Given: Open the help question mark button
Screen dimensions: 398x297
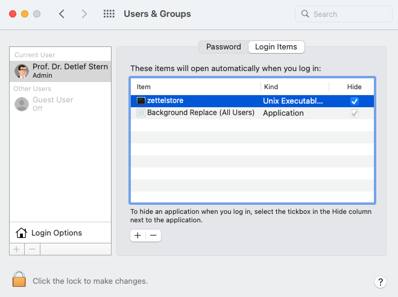Looking at the screenshot, I should [380, 281].
